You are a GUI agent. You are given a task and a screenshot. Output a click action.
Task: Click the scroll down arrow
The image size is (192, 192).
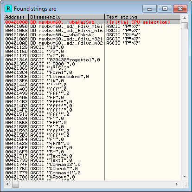[185, 177]
